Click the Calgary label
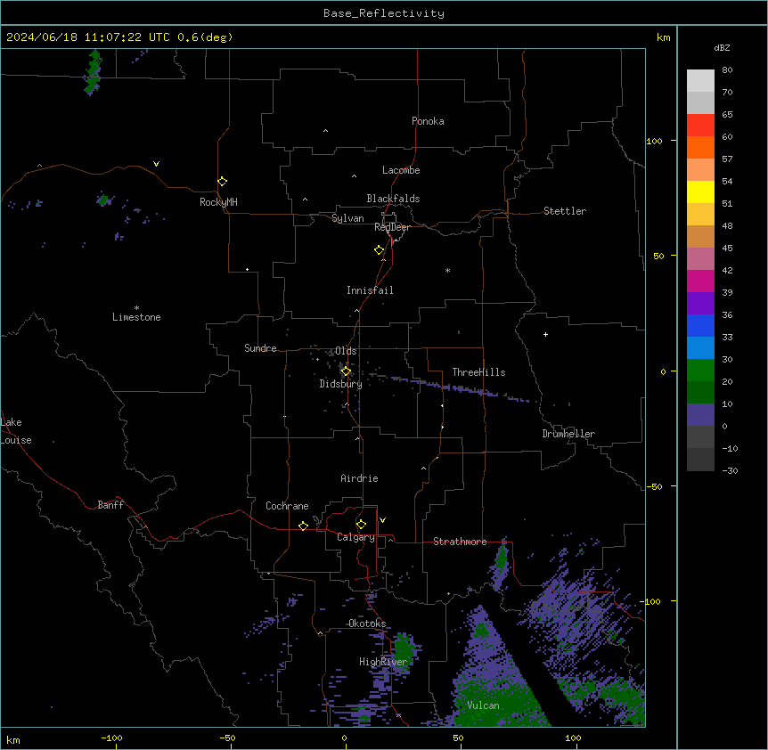Viewport: 768px width, 750px height. (355, 537)
